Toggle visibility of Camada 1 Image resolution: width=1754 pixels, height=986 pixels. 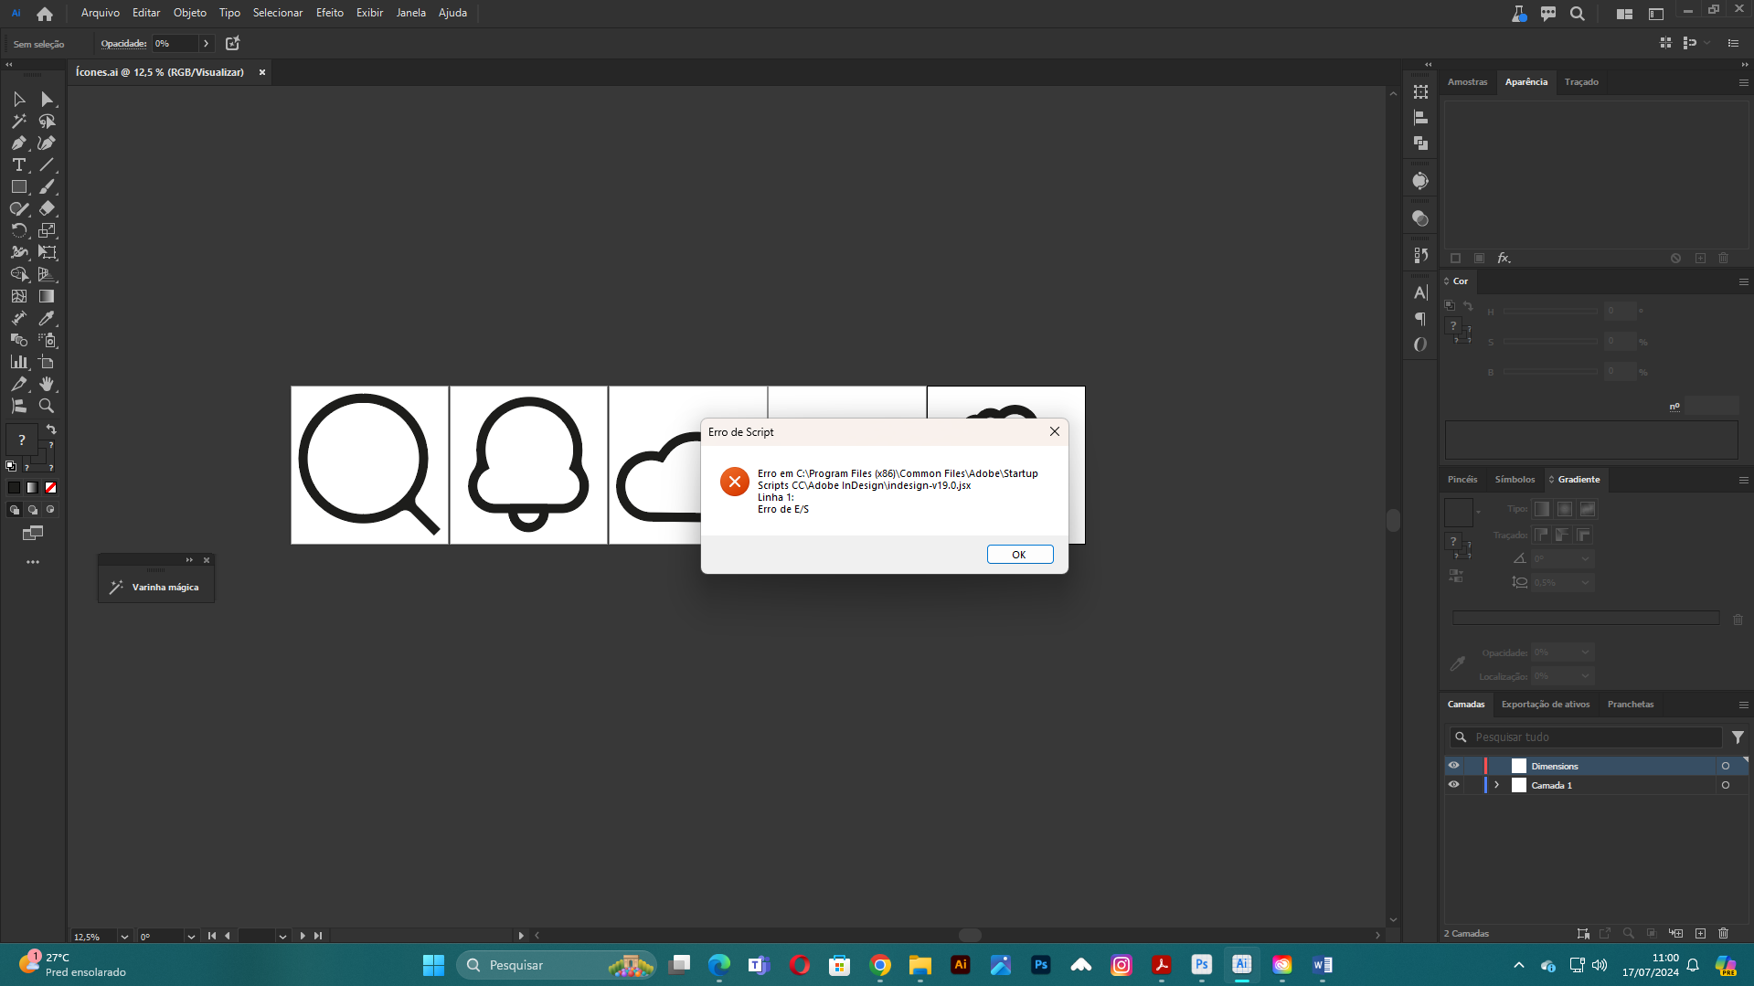(1454, 784)
